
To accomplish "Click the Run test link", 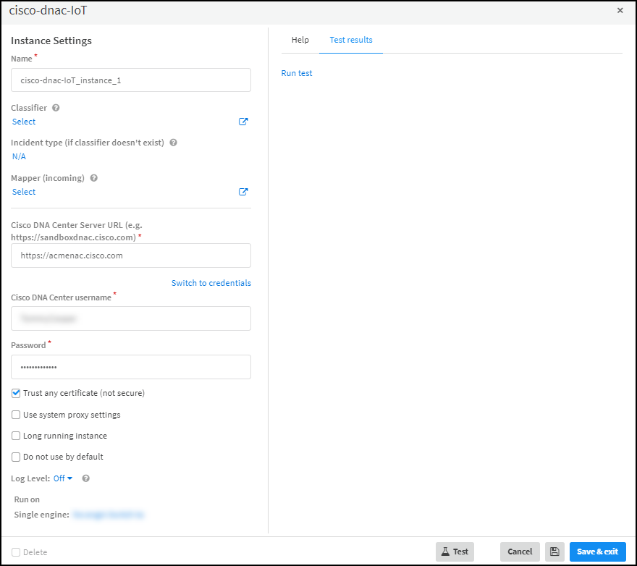I will pos(297,73).
